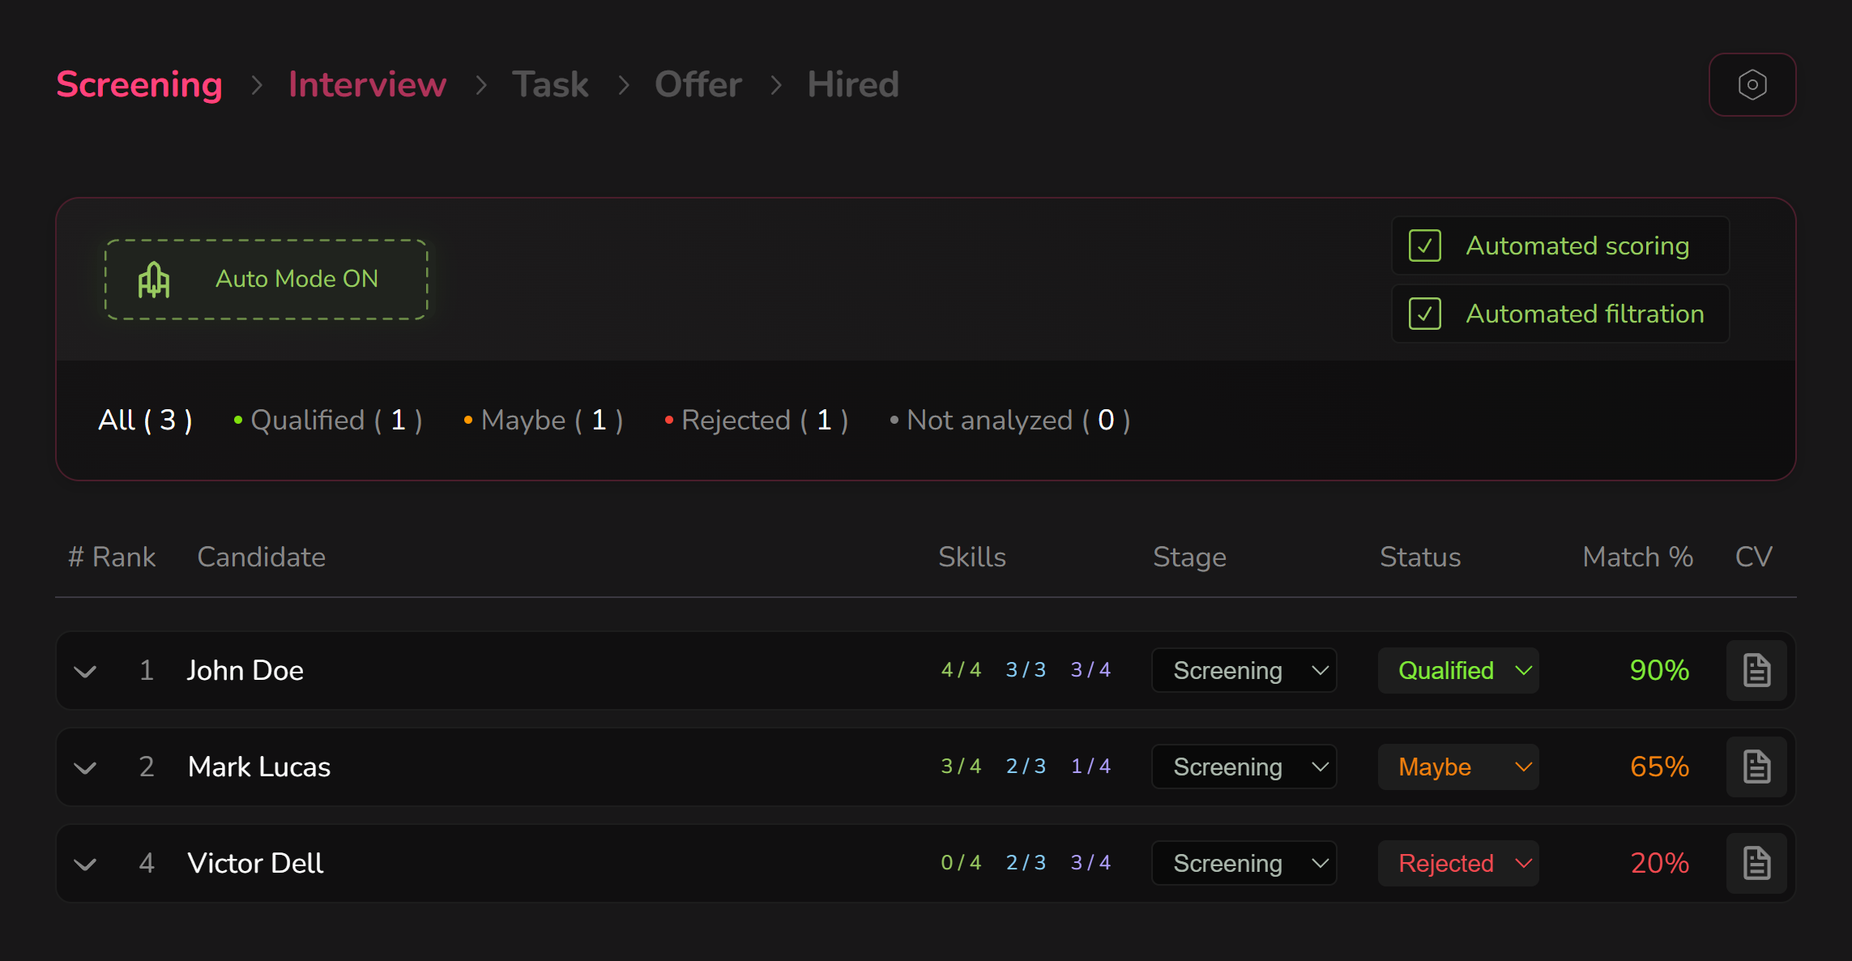Viewport: 1852px width, 961px height.
Task: Sort by the Match % column header
Action: click(x=1637, y=557)
